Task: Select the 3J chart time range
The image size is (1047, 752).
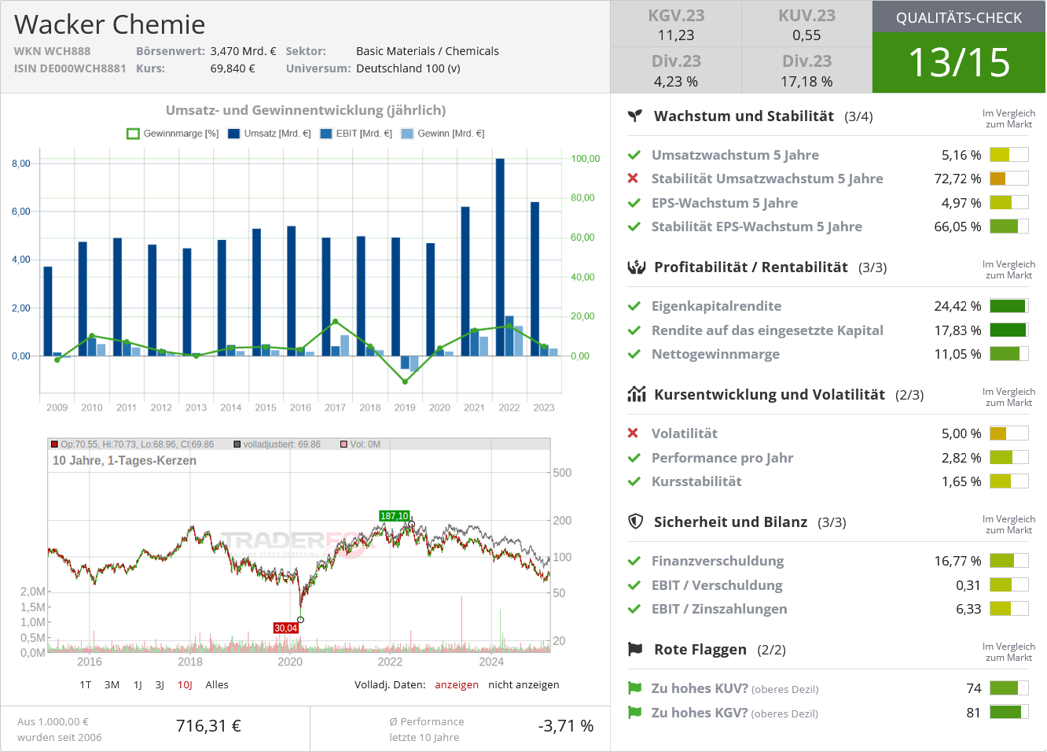Action: pyautogui.click(x=160, y=685)
